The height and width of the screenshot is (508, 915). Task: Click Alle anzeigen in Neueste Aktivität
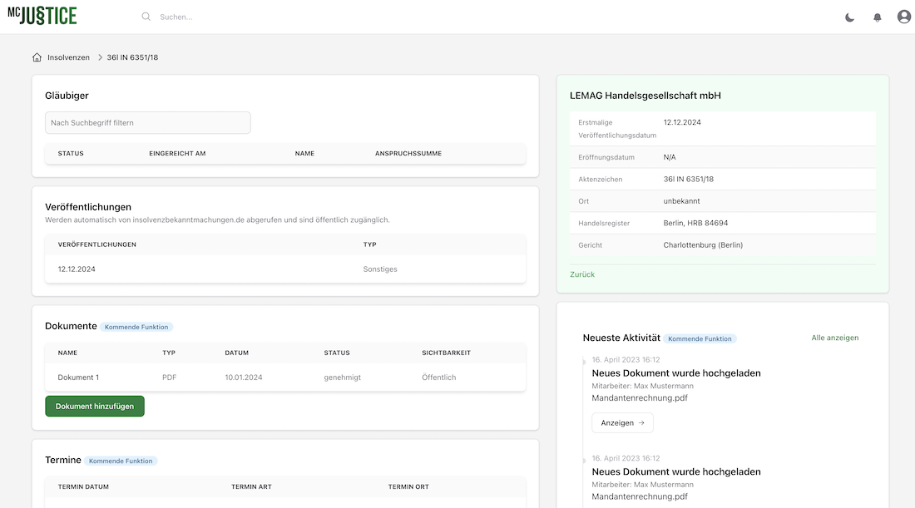pyautogui.click(x=834, y=338)
